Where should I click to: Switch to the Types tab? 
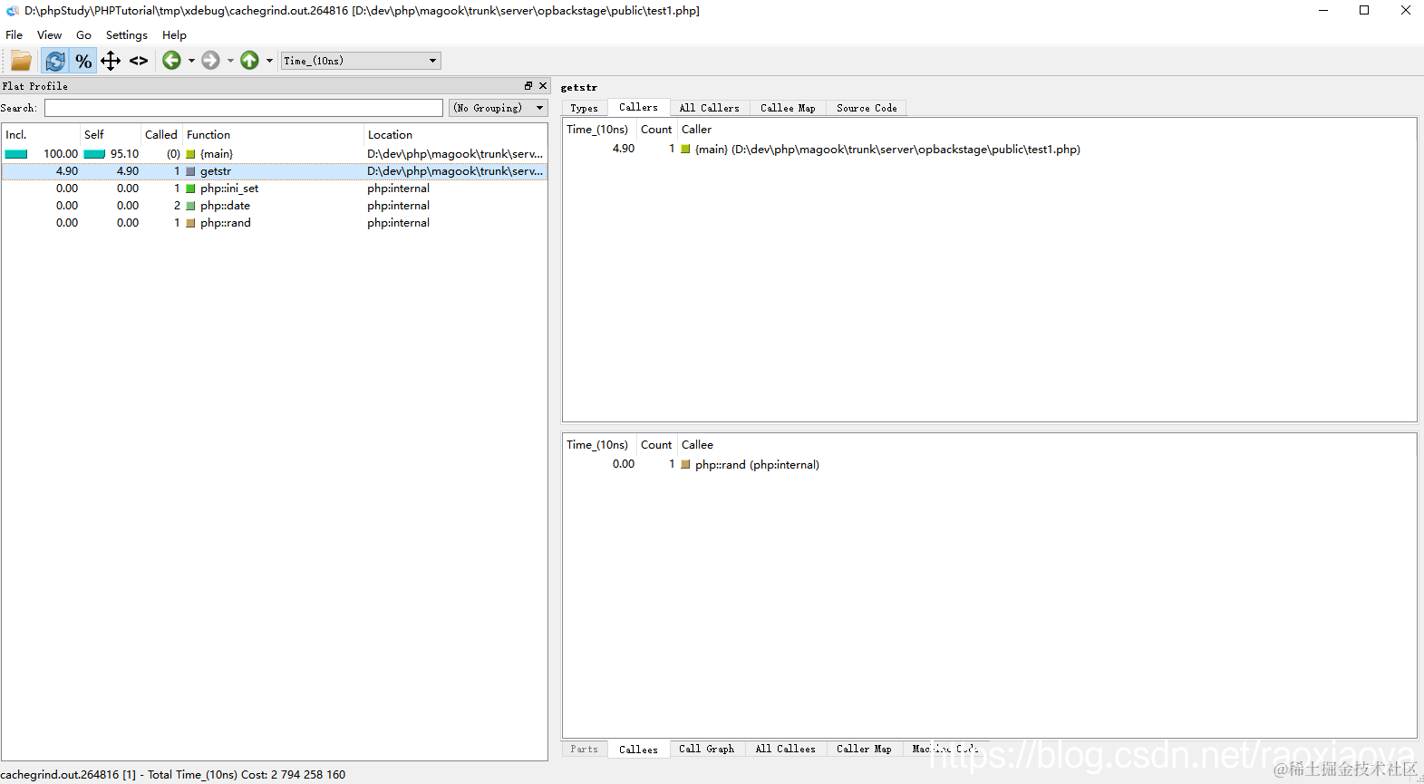(584, 108)
